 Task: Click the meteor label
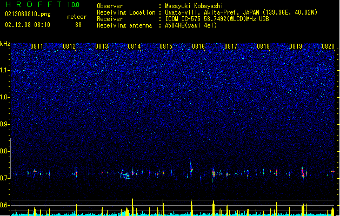(x=77, y=17)
